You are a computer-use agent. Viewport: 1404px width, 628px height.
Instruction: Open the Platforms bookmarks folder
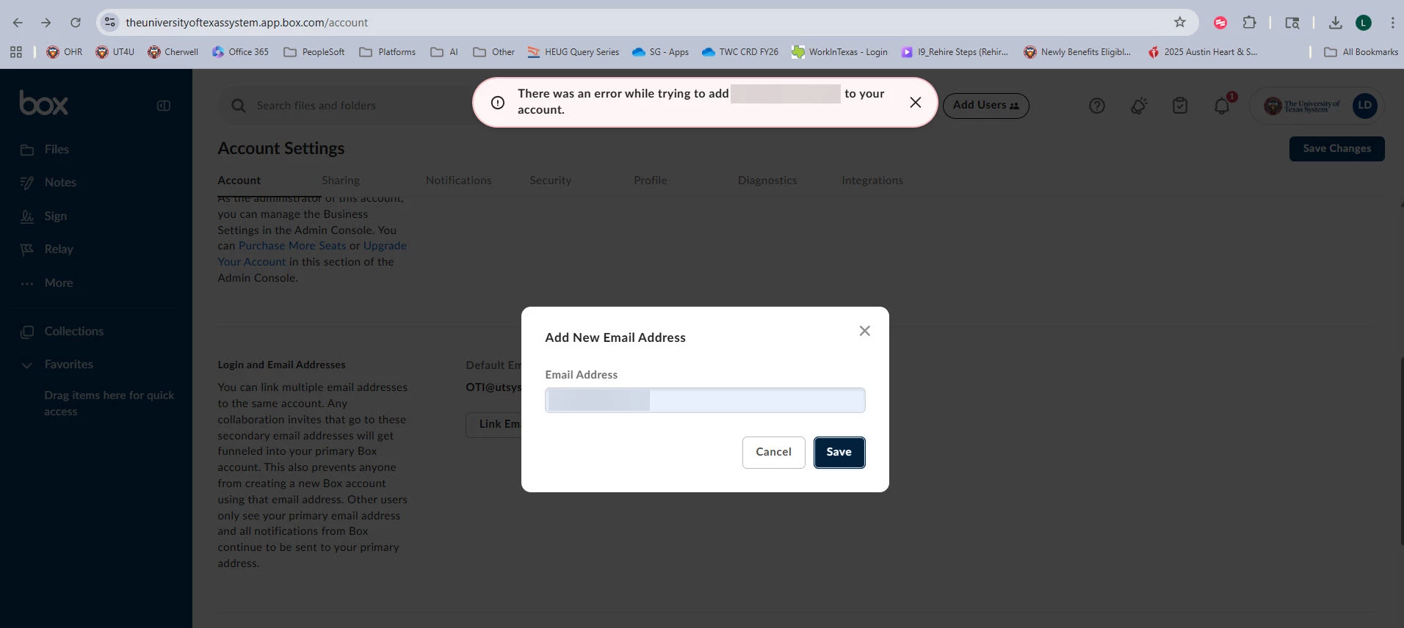tap(387, 52)
